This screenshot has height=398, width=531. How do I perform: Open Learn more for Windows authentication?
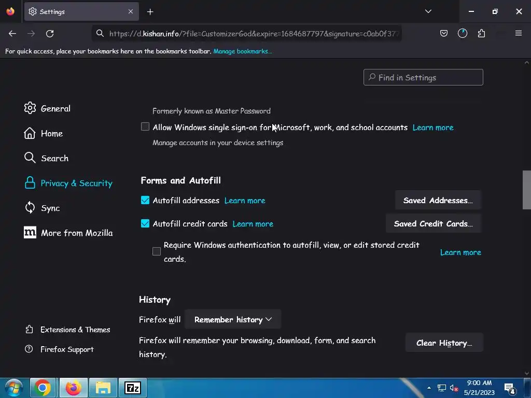[x=460, y=252]
